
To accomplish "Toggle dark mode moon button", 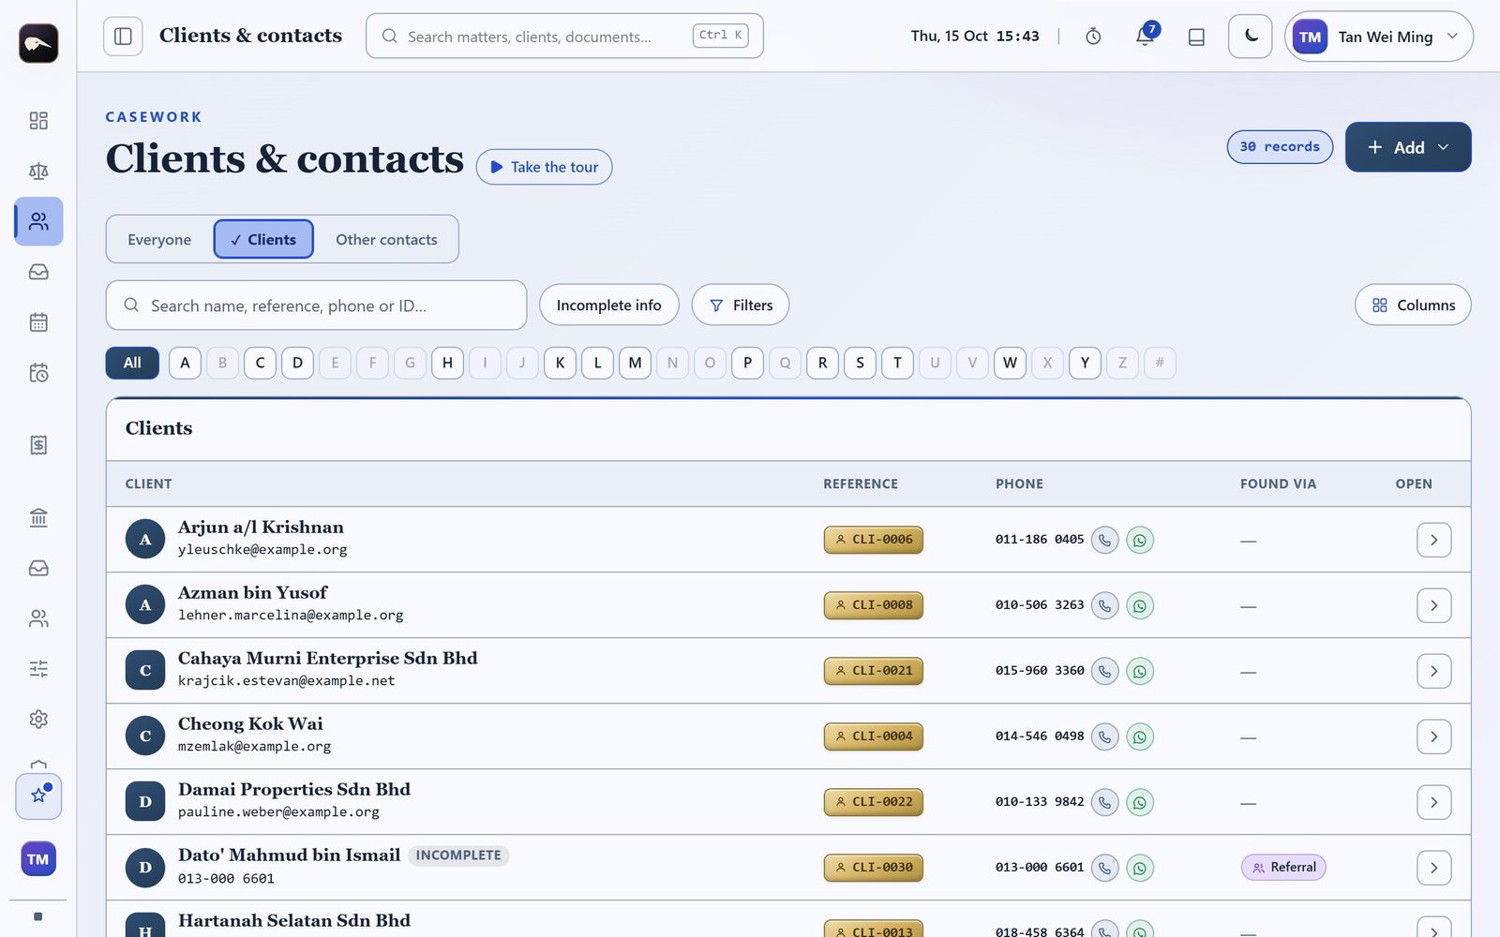I will (x=1251, y=37).
